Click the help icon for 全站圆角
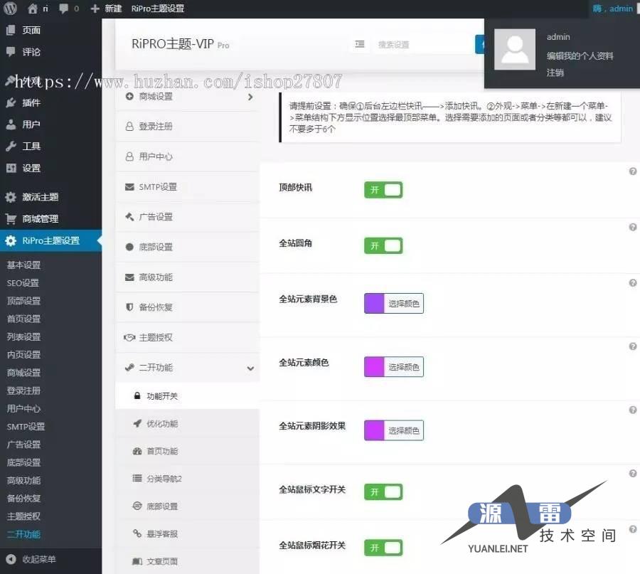This screenshot has height=574, width=640. [x=633, y=227]
